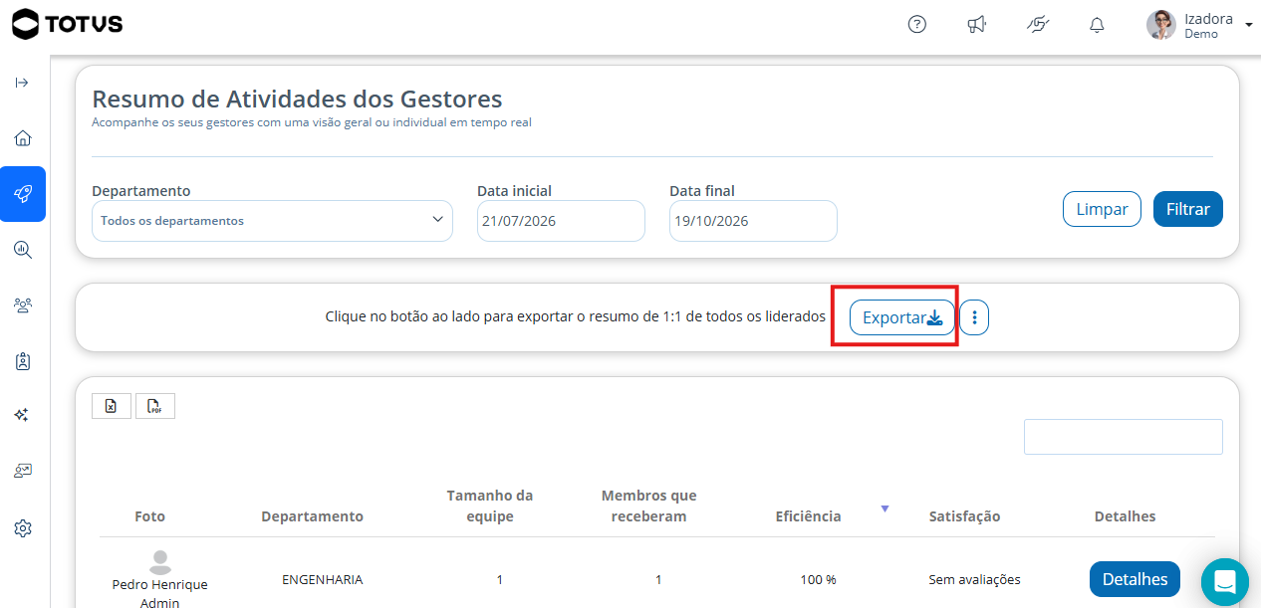Click the Data final date field
Image resolution: width=1261 pixels, height=608 pixels.
[x=753, y=221]
